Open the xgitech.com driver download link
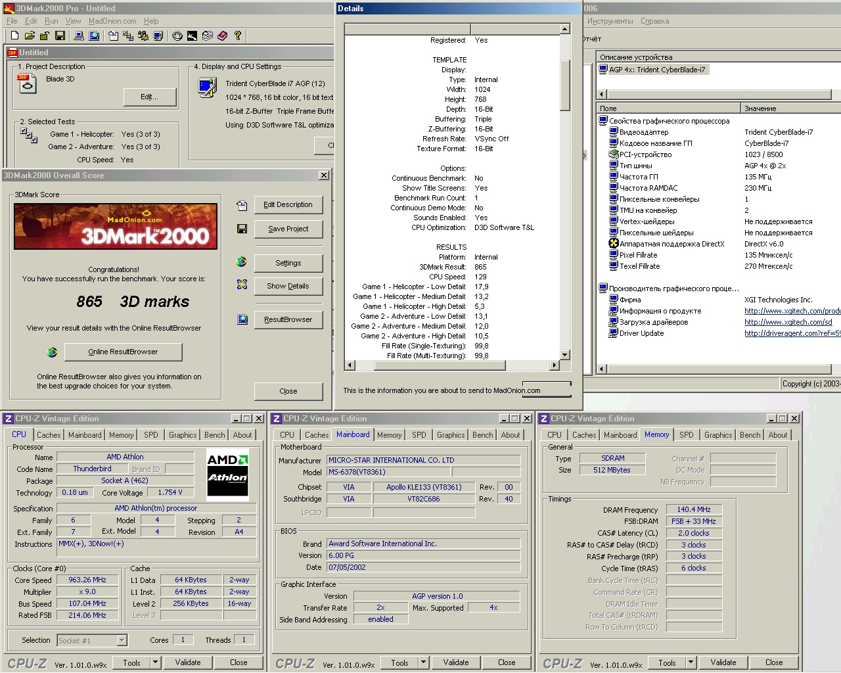This screenshot has width=841, height=673. (788, 322)
